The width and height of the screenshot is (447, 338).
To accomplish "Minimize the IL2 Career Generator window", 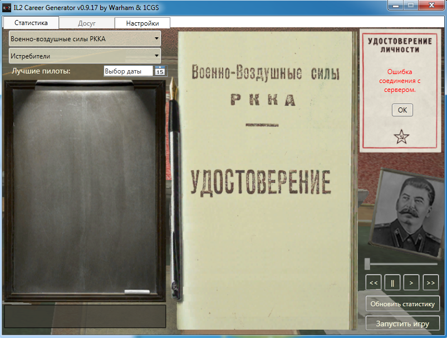I will click(x=396, y=6).
